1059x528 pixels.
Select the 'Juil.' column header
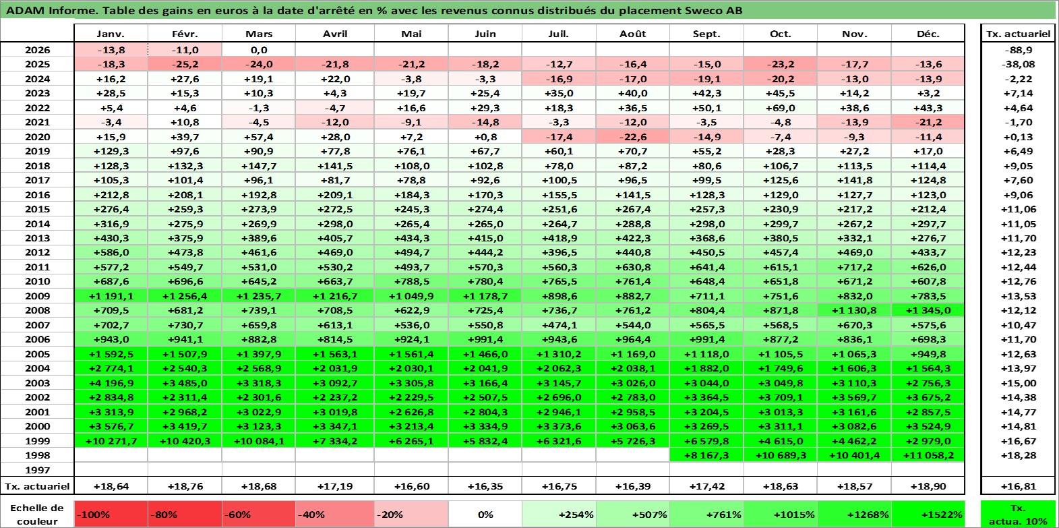tap(559, 34)
